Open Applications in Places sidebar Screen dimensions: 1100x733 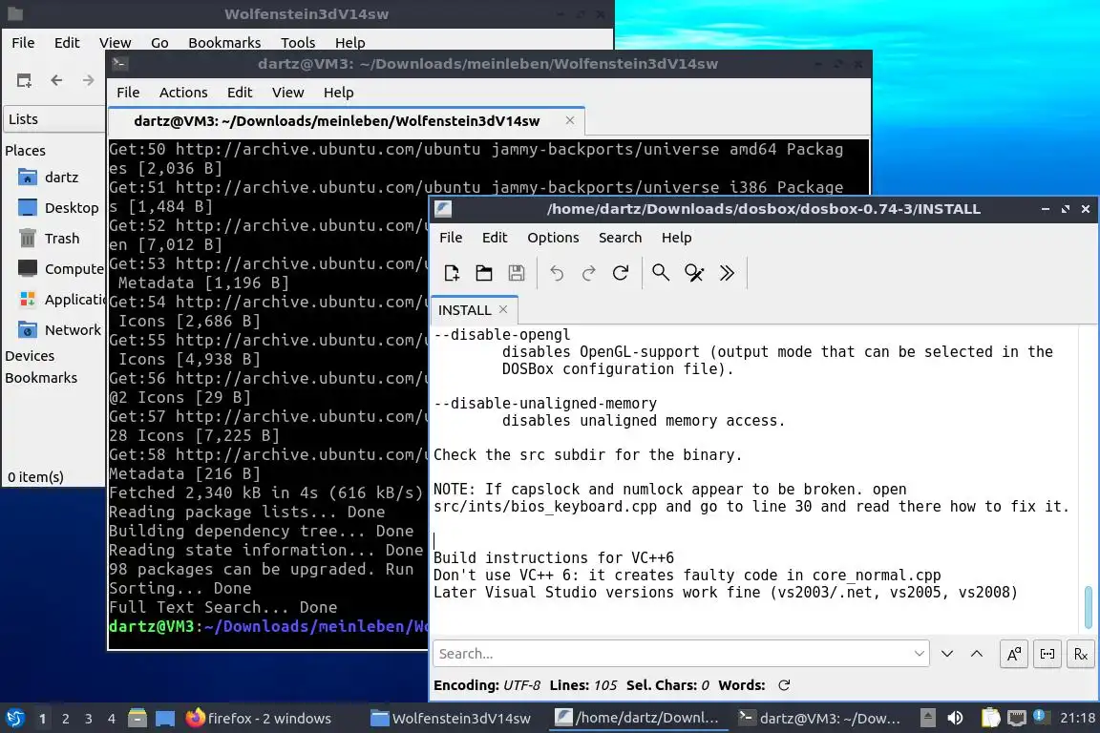[x=62, y=300]
